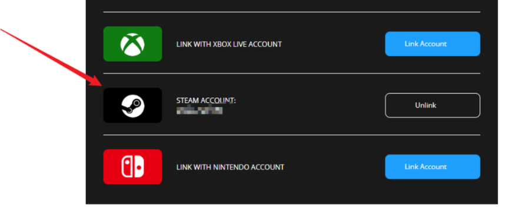Click the "Link Account" text beside Nintendo
Screen dimensions: 516x221
425,167
